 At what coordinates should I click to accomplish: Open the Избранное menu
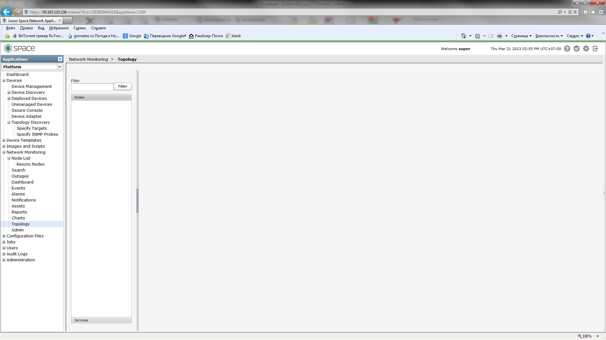59,28
